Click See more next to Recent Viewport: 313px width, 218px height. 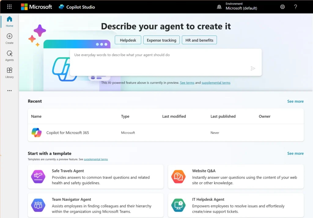(296, 101)
